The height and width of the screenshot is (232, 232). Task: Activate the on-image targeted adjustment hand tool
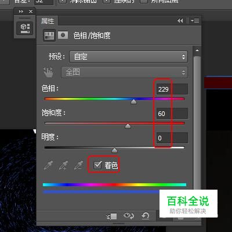48,72
